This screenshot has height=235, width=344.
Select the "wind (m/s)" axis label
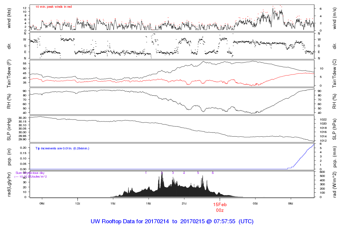334,18
